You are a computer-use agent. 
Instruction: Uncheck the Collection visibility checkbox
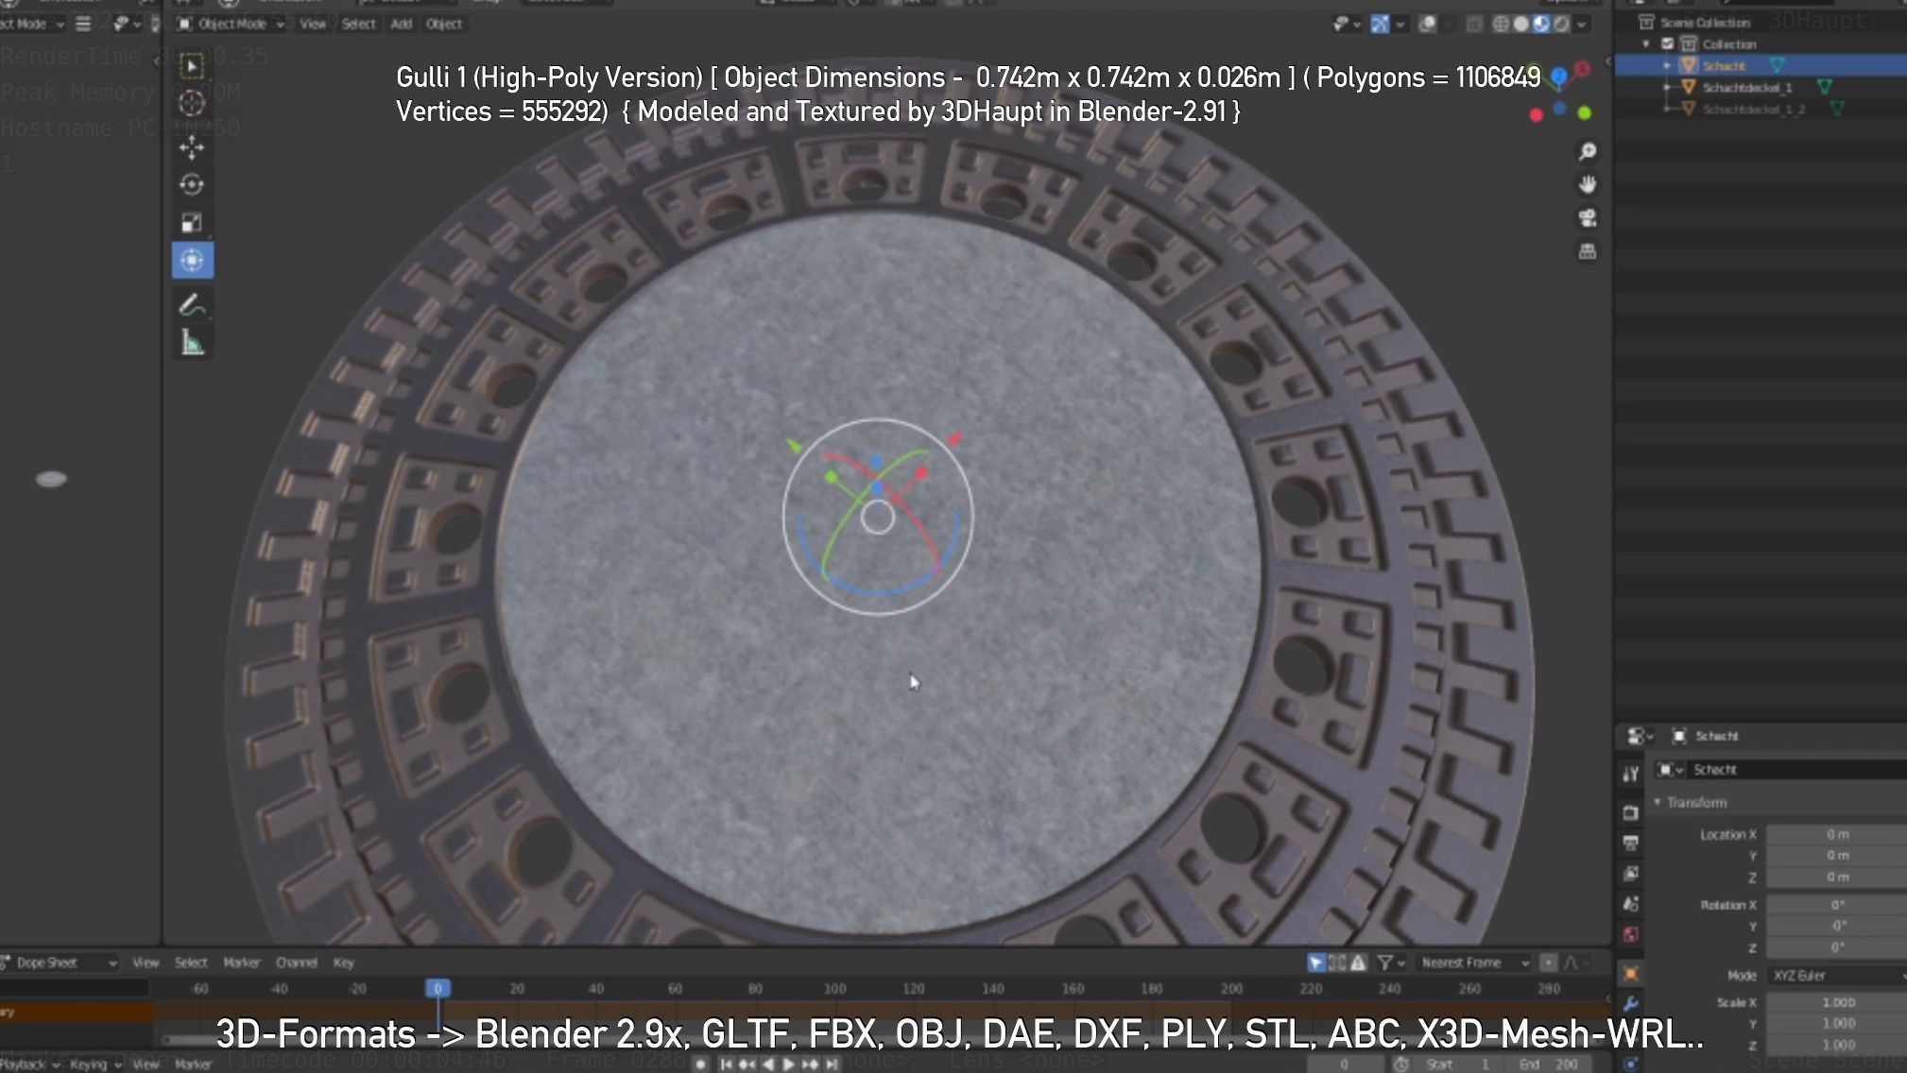[x=1668, y=43]
